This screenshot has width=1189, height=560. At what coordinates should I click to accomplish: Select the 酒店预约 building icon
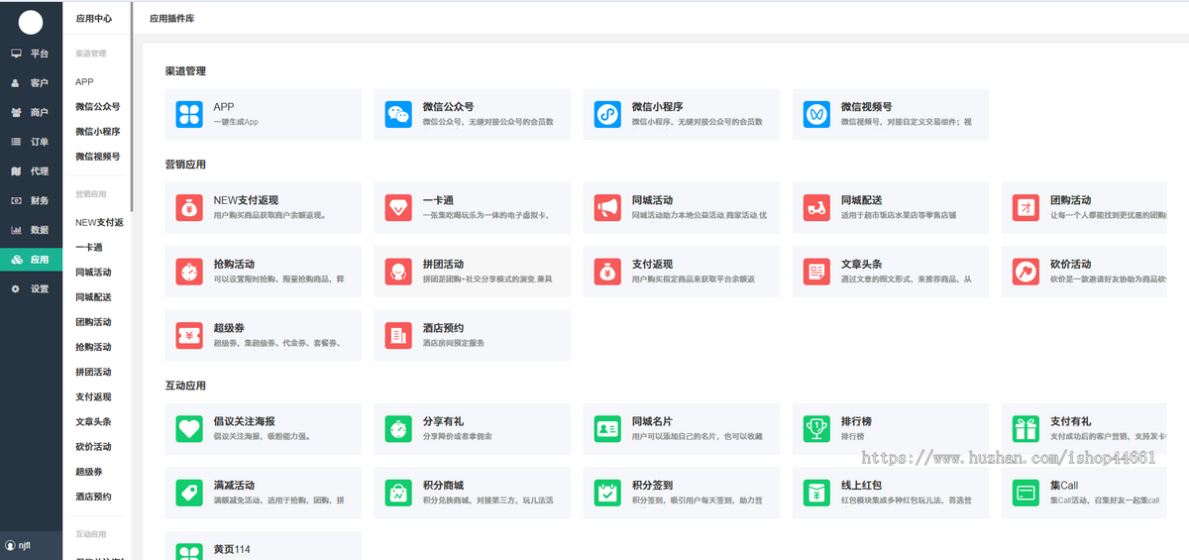point(398,335)
